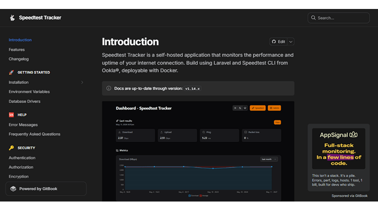The image size is (378, 210).
Task: Open the Authorization page
Action: pos(21,167)
